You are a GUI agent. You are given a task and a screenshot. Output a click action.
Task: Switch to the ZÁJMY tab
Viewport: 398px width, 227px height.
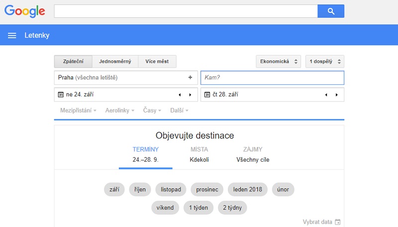click(x=253, y=155)
